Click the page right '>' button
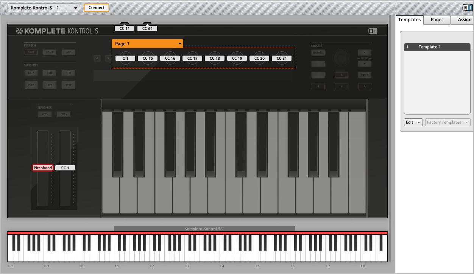Screen dimensions: 474x274 click(108, 58)
